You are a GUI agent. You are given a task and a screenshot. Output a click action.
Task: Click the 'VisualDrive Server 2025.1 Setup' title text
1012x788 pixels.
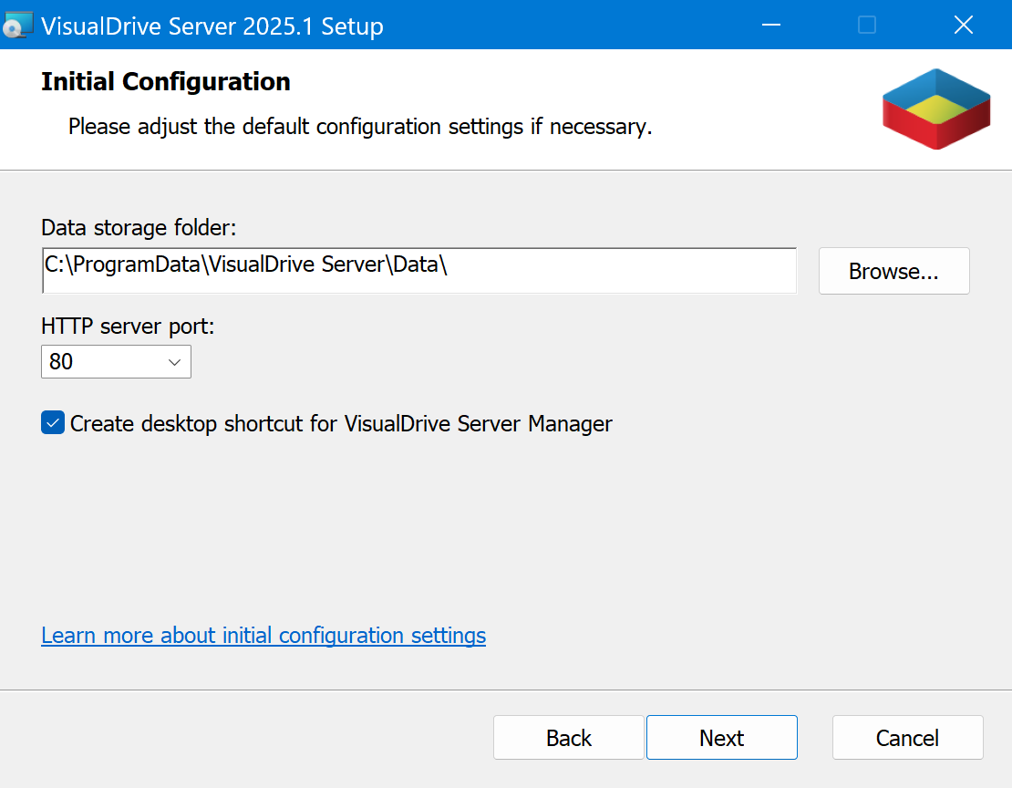(x=212, y=26)
